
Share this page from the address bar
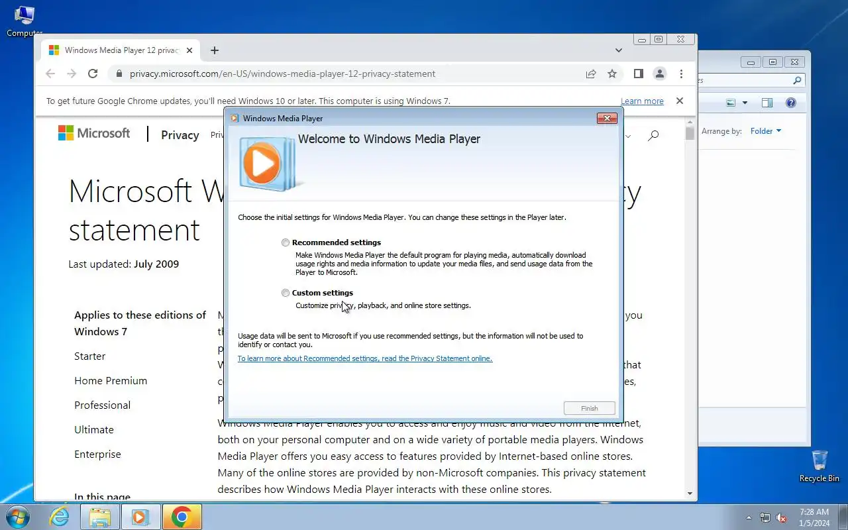[591, 74]
